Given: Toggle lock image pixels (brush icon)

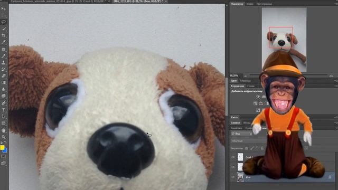Looking at the screenshot, I should [x=252, y=148].
